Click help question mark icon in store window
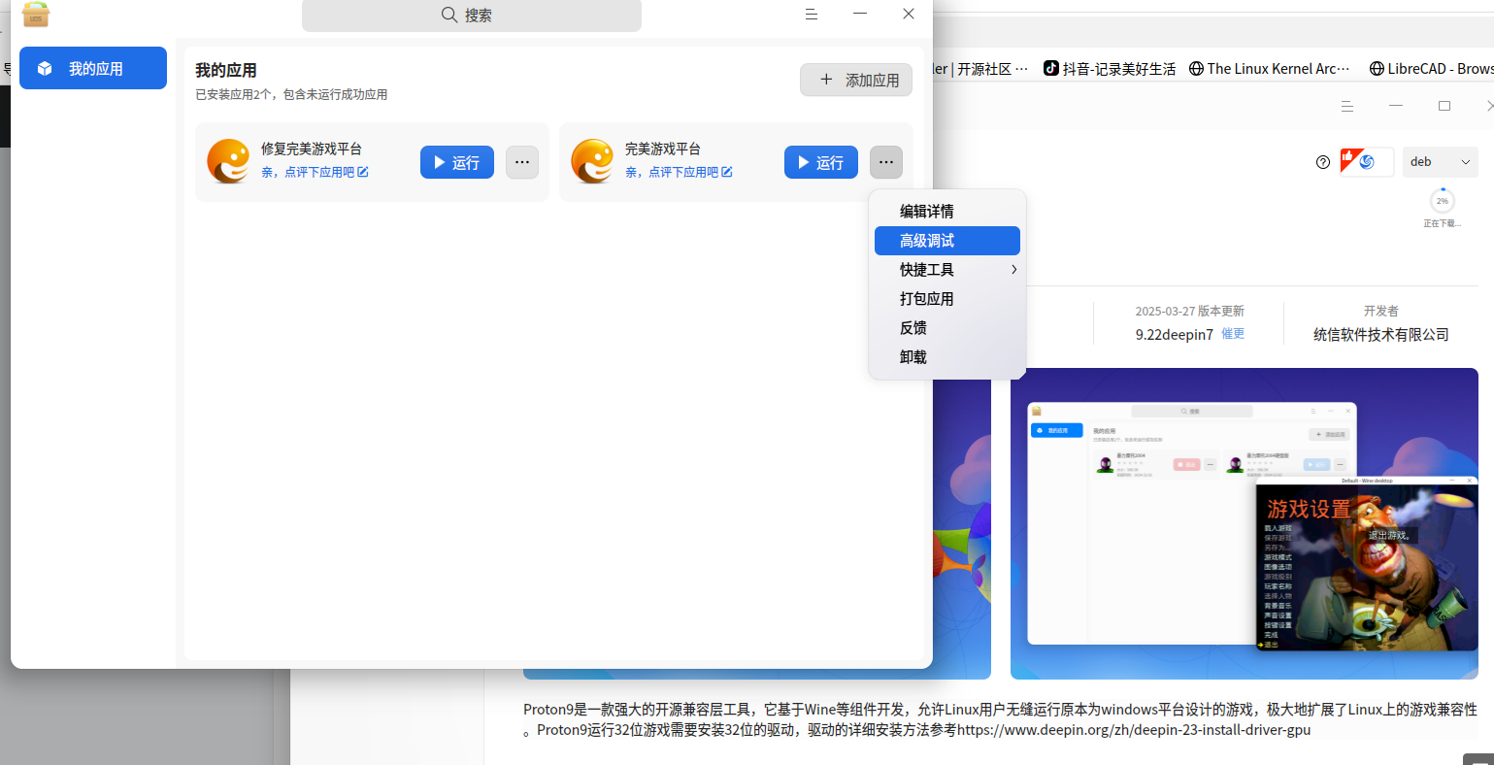 pyautogui.click(x=1322, y=162)
